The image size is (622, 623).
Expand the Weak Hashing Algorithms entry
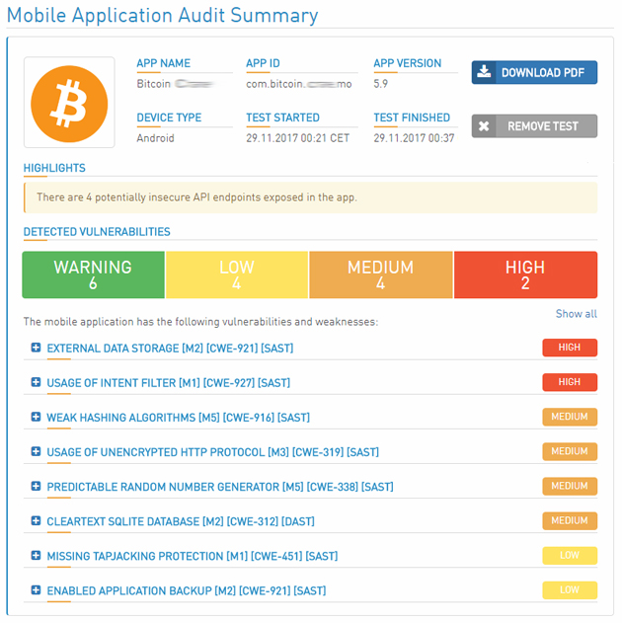coord(36,417)
